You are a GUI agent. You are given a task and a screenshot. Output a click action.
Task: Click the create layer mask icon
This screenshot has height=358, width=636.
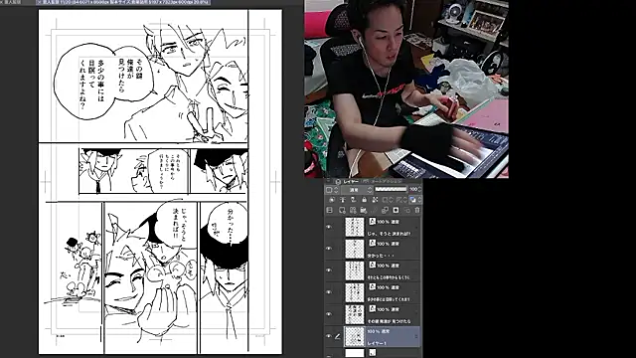pos(396,210)
